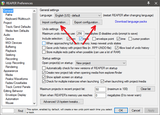Click the memory use warning field
Screen dimensions: 160x115
click(x=100, y=95)
